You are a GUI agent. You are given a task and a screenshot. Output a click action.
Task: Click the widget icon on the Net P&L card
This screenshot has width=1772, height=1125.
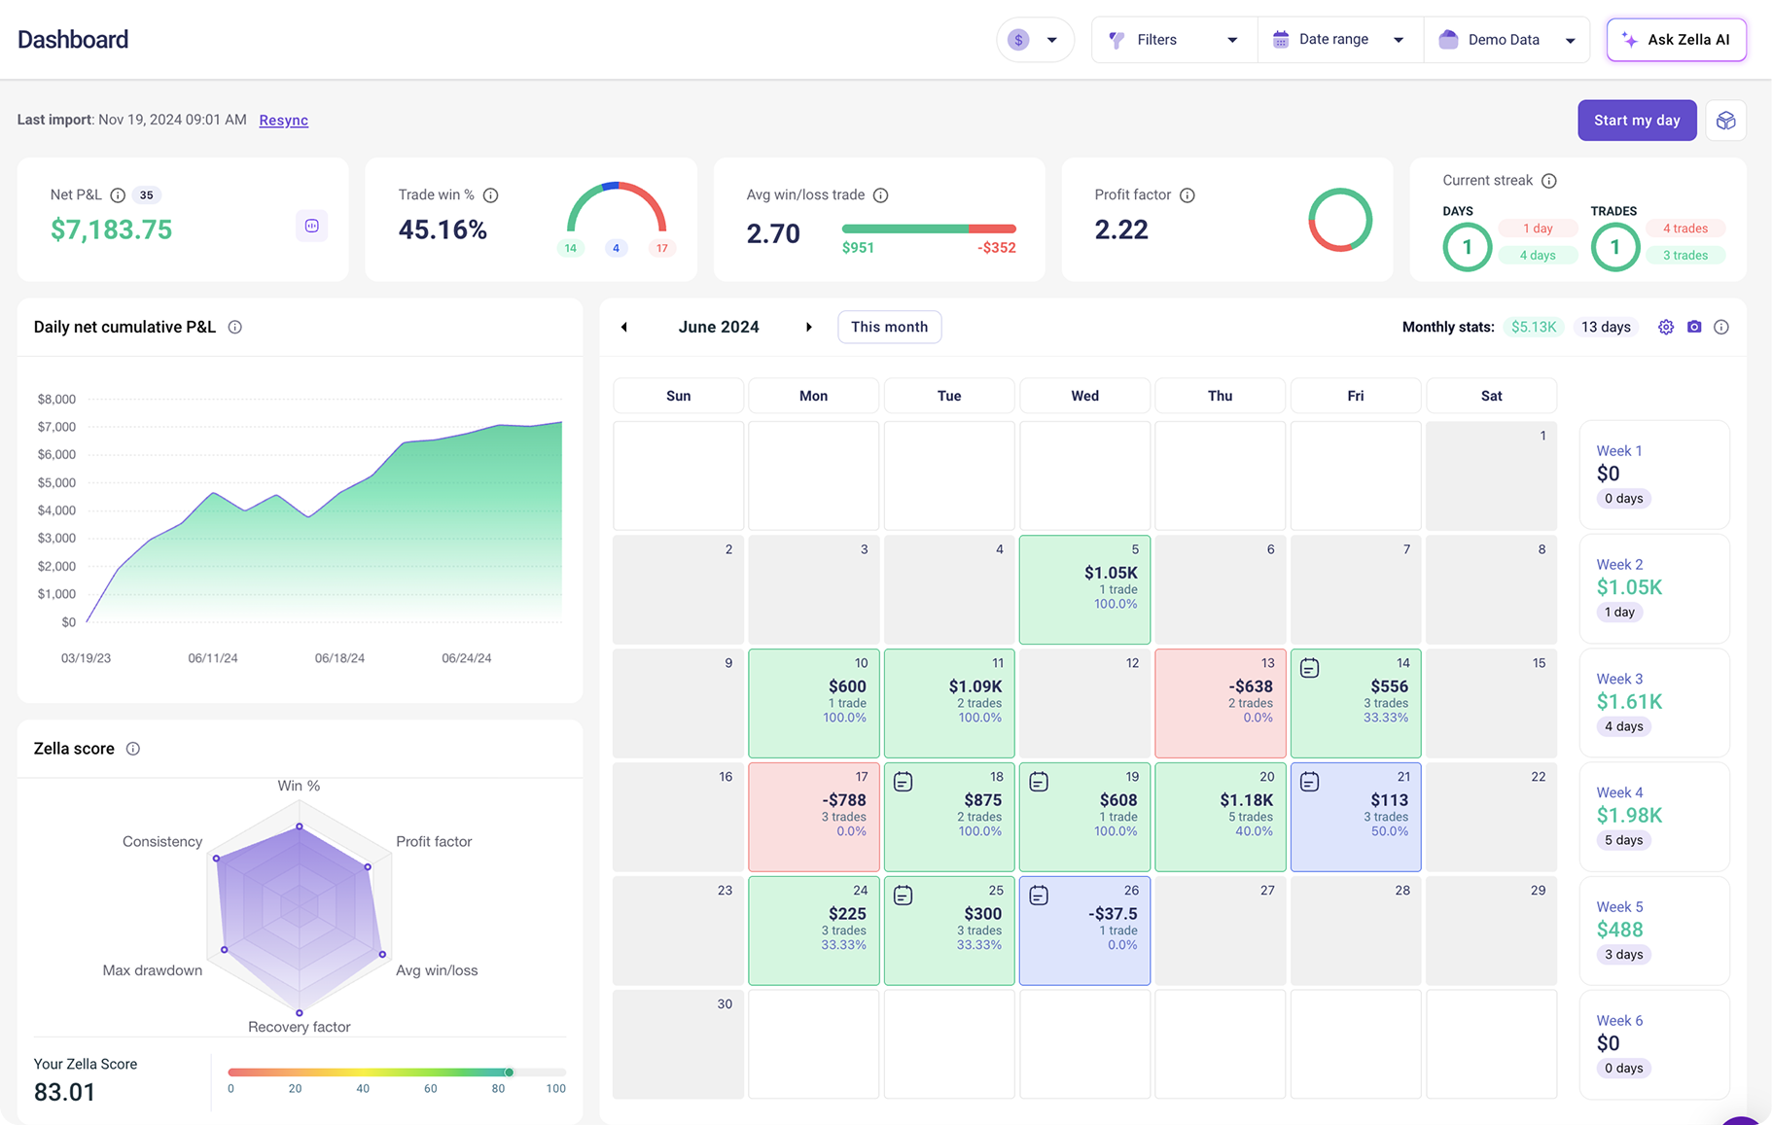pyautogui.click(x=311, y=226)
